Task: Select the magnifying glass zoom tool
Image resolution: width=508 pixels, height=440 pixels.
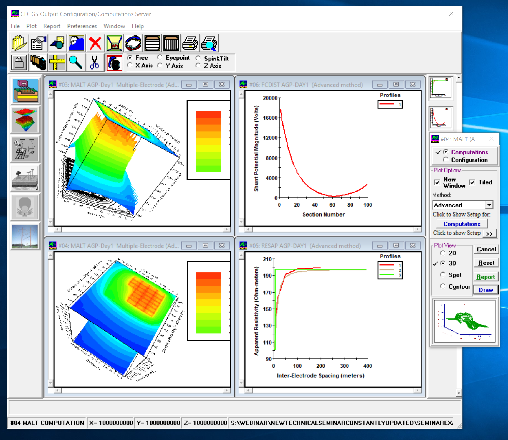Action: coord(75,62)
